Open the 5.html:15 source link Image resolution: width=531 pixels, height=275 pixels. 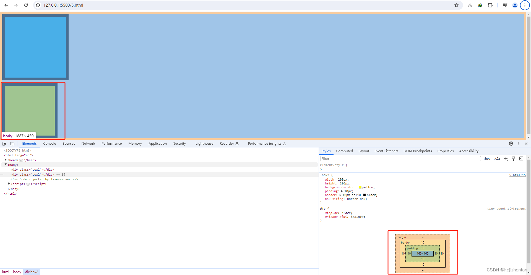[517, 175]
